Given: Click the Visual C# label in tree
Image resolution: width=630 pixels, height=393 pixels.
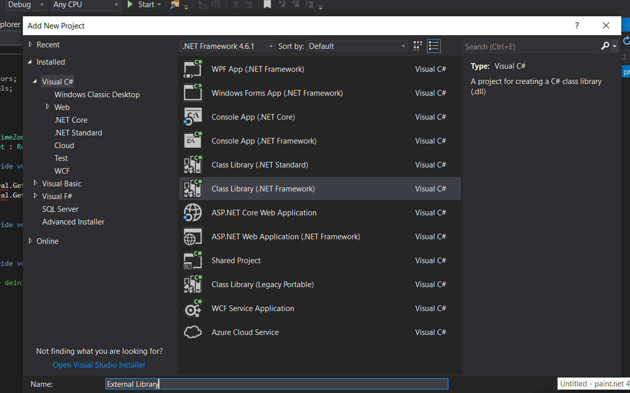Looking at the screenshot, I should point(58,81).
